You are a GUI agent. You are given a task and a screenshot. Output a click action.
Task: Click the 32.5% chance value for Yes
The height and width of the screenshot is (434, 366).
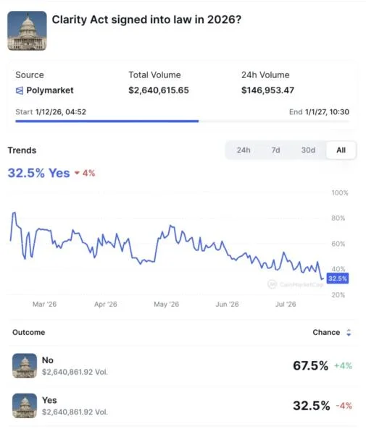312,406
